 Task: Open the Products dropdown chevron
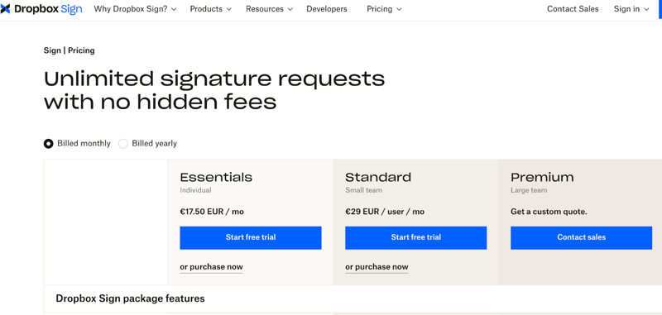point(229,9)
